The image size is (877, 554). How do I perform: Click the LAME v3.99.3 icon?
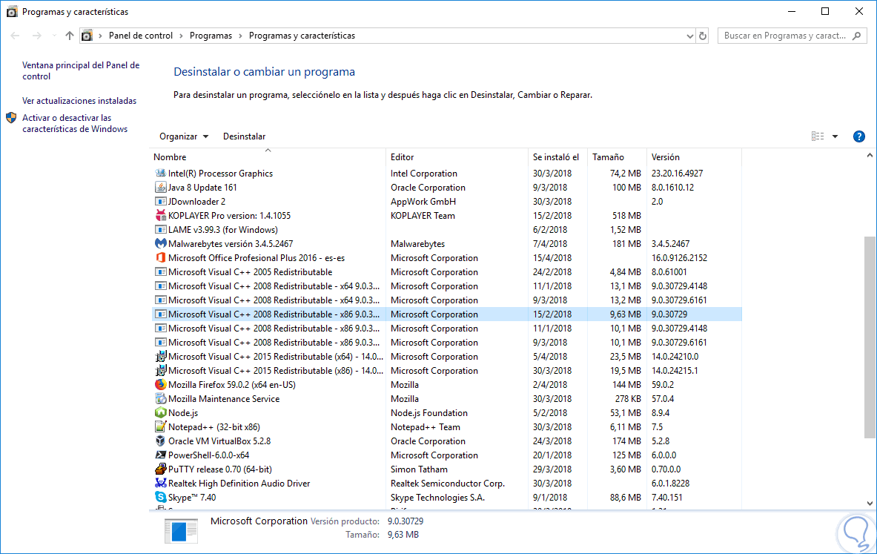click(161, 229)
